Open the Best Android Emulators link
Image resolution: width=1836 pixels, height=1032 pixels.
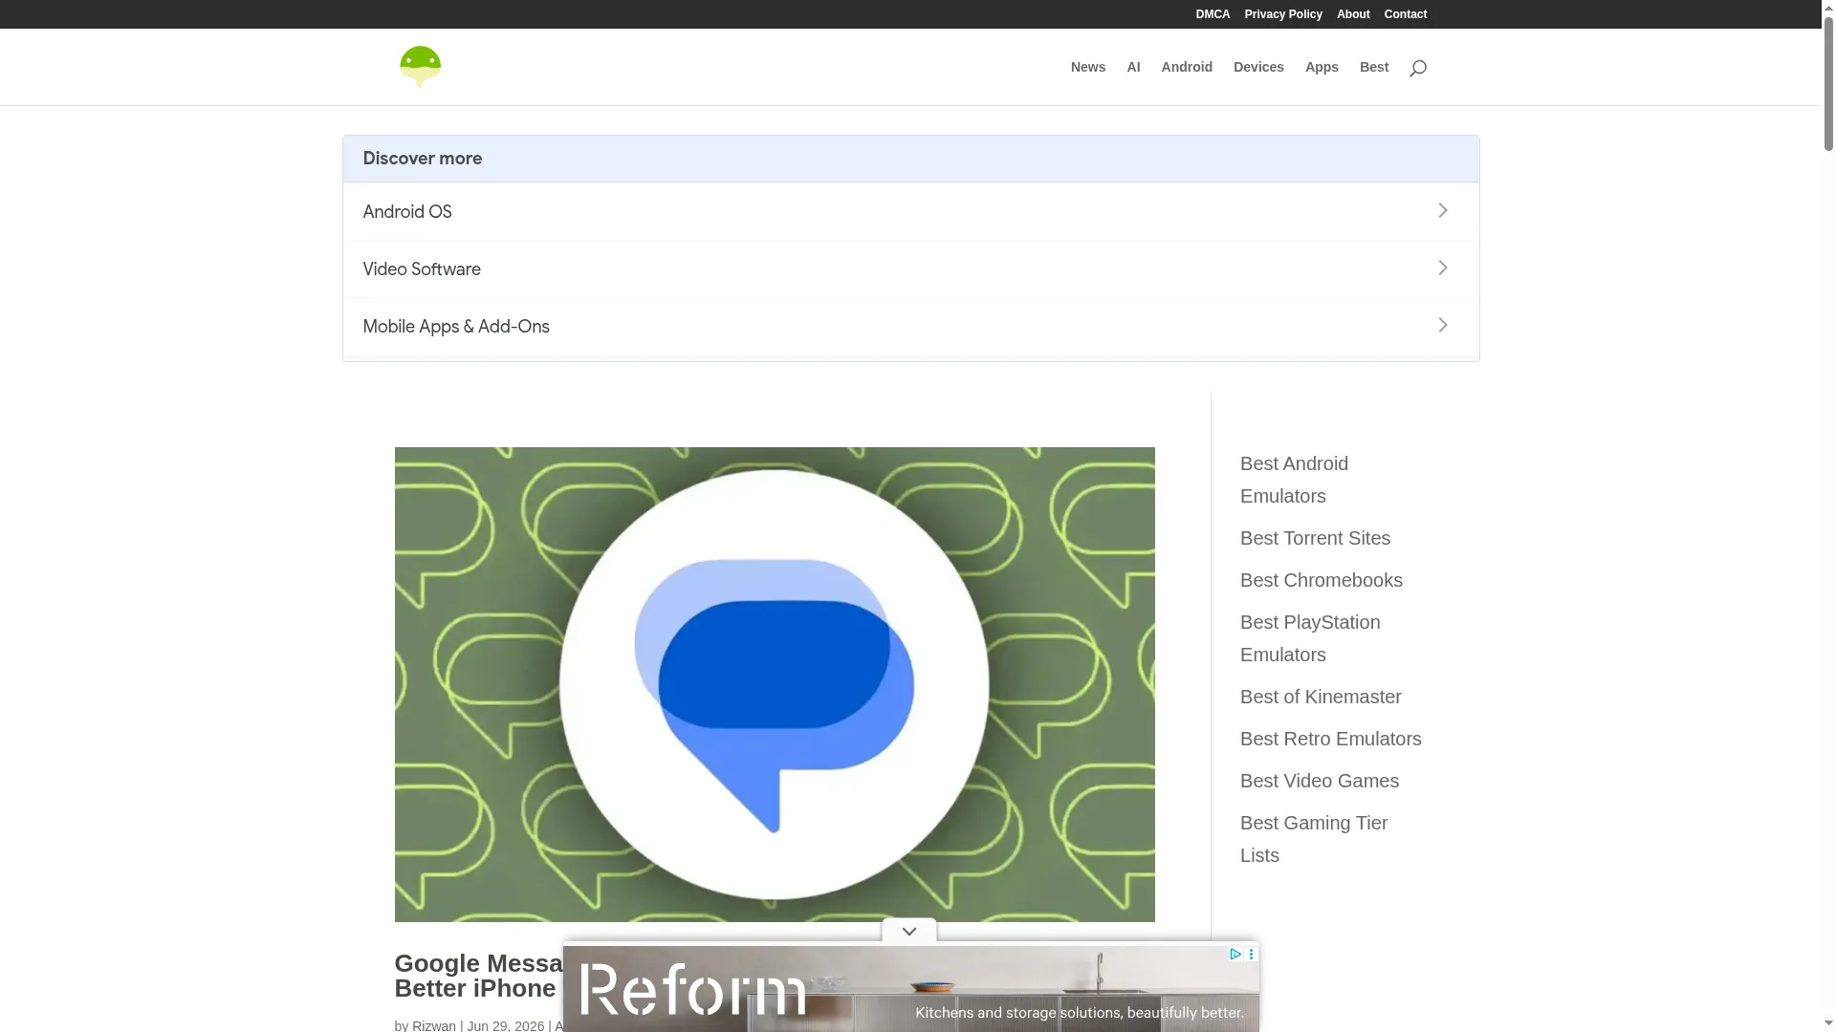point(1294,480)
